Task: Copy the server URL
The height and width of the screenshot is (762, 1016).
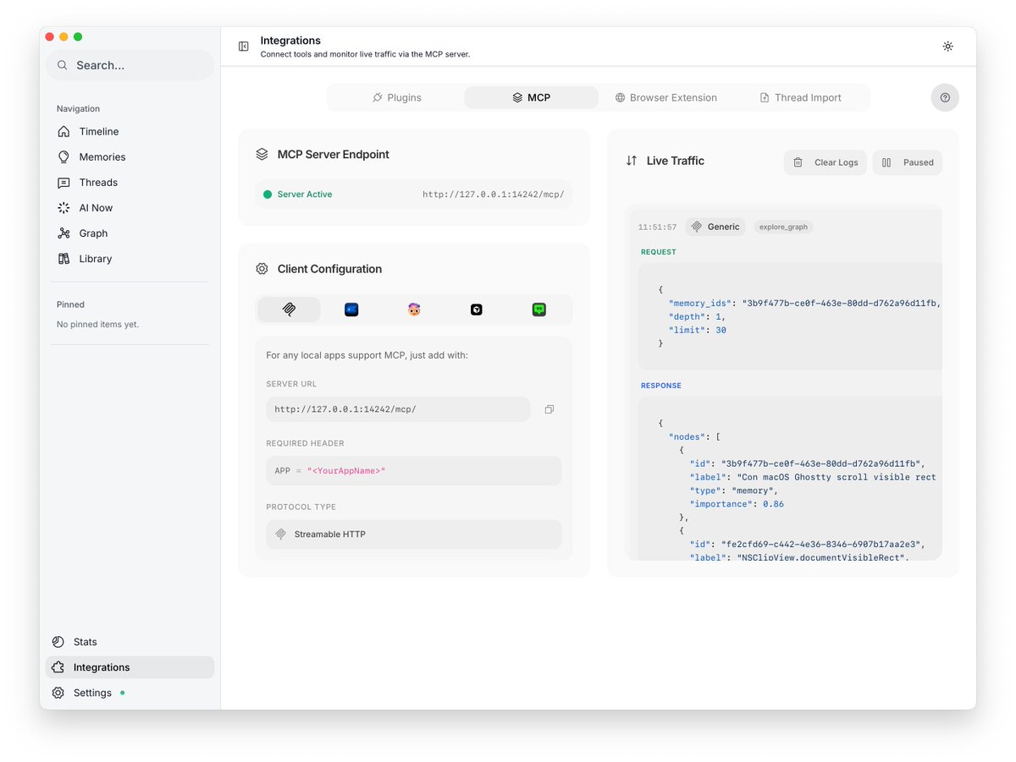Action: point(549,409)
